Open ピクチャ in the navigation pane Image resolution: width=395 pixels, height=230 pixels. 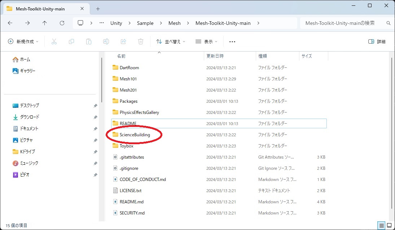pyautogui.click(x=23, y=140)
